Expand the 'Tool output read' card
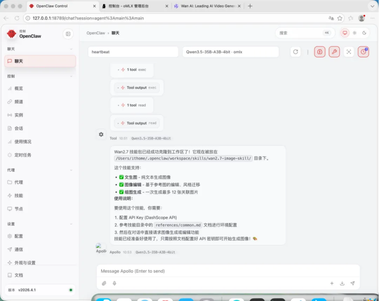 (137, 123)
